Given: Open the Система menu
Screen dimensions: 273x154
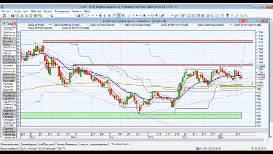Looking at the screenshot, I should coord(6,11).
